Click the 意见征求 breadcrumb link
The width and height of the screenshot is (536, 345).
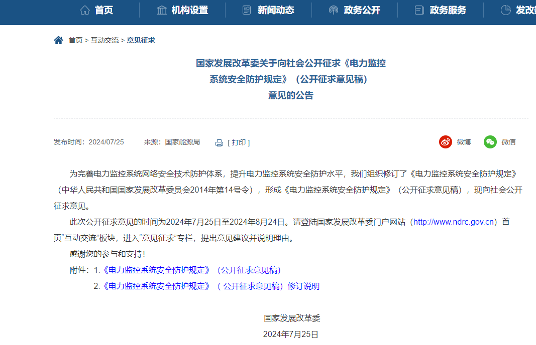[141, 40]
